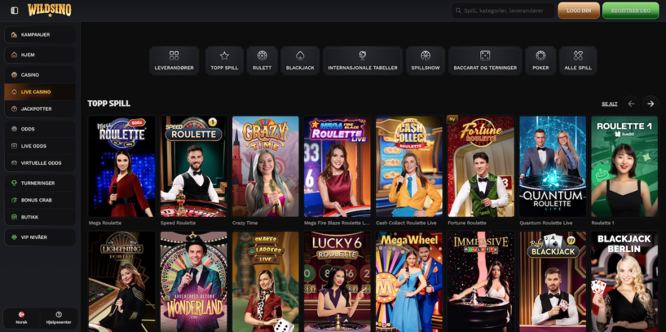Click the Mega Roulette title text
This screenshot has height=332, width=666.
click(105, 223)
